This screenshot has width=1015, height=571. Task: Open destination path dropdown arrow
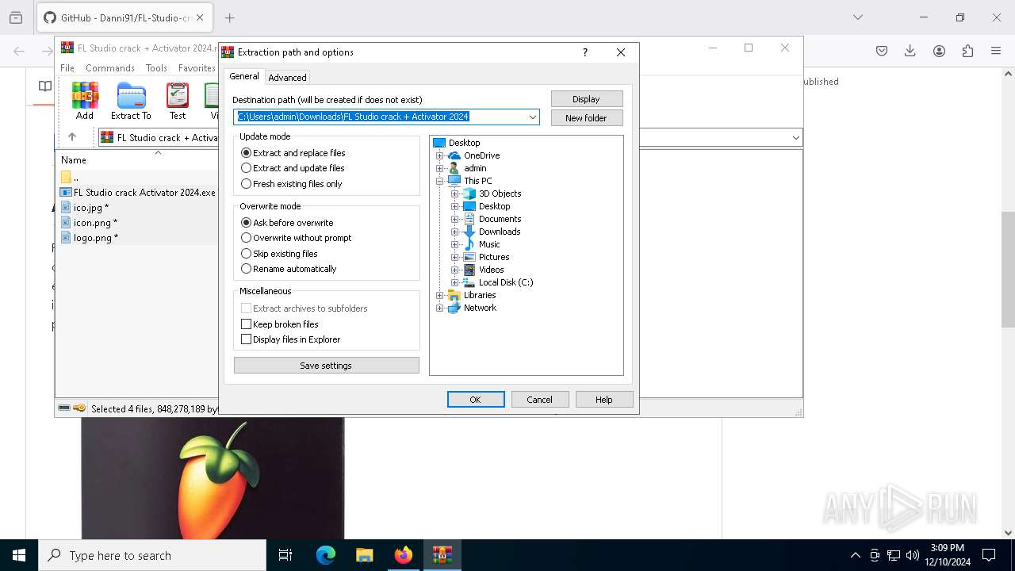click(x=533, y=117)
